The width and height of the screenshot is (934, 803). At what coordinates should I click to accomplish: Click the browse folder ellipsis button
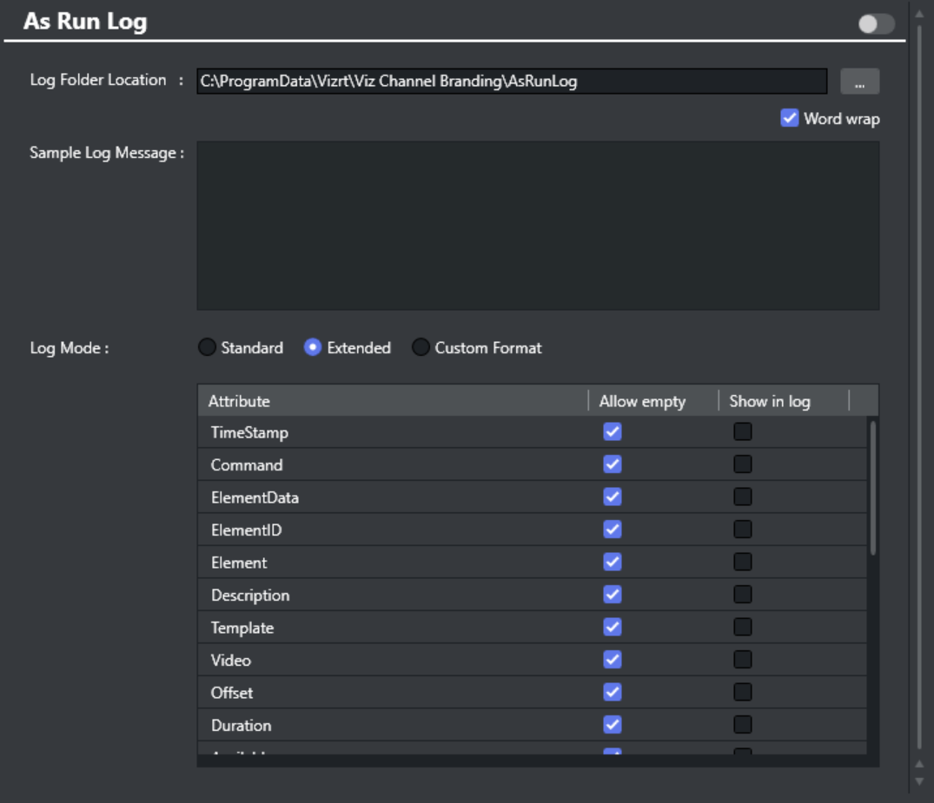tap(859, 82)
